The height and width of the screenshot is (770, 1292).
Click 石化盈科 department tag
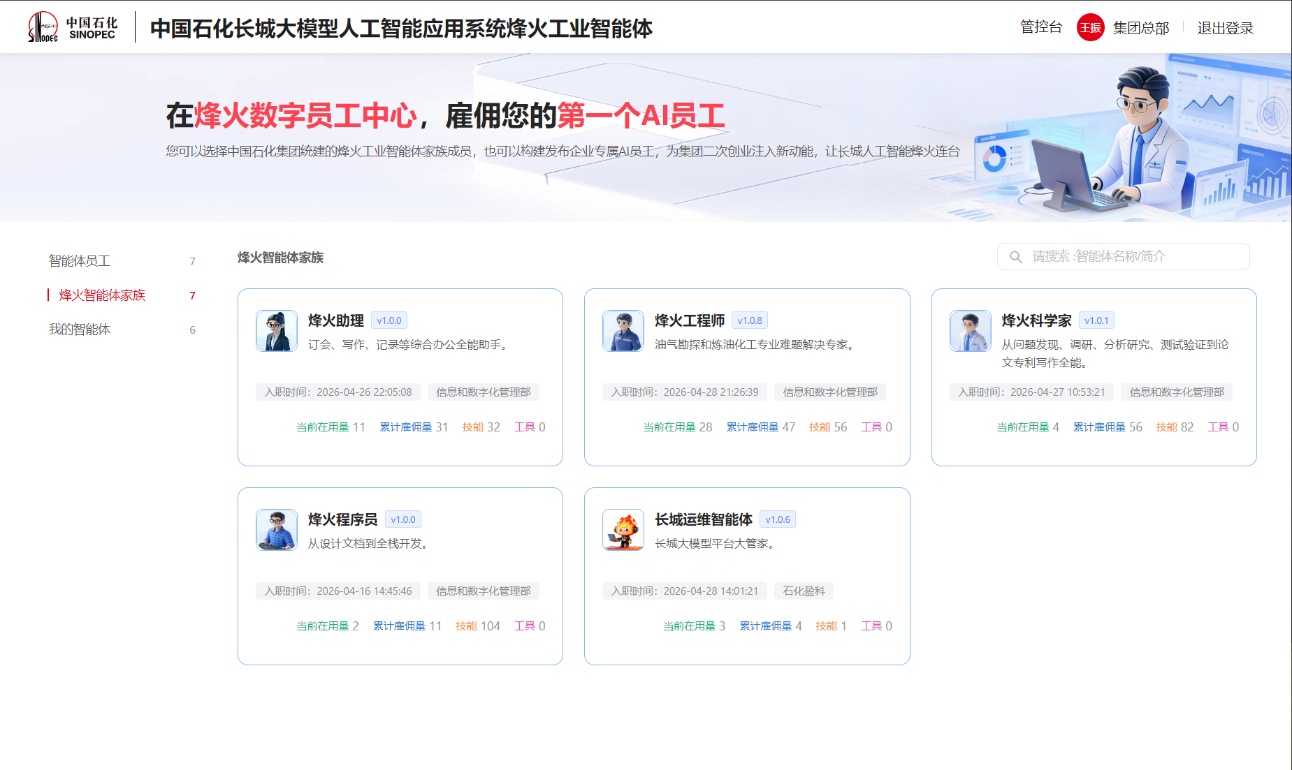(x=804, y=591)
